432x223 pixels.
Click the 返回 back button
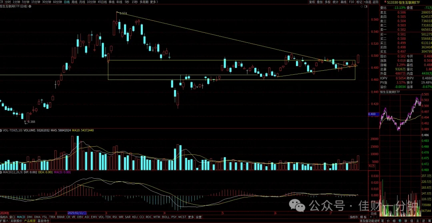(376, 2)
